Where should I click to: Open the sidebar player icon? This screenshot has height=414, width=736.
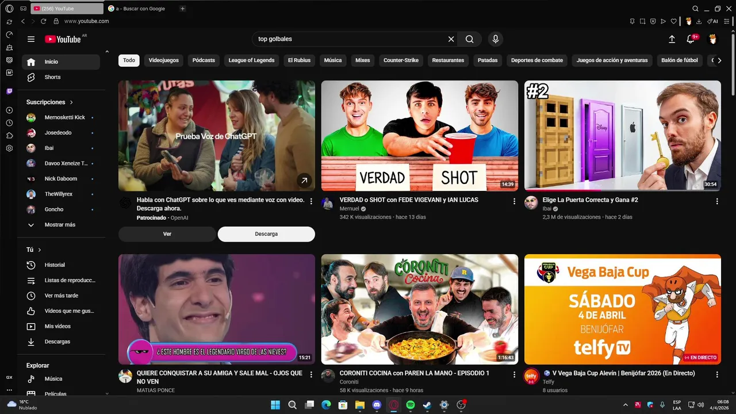(x=9, y=110)
